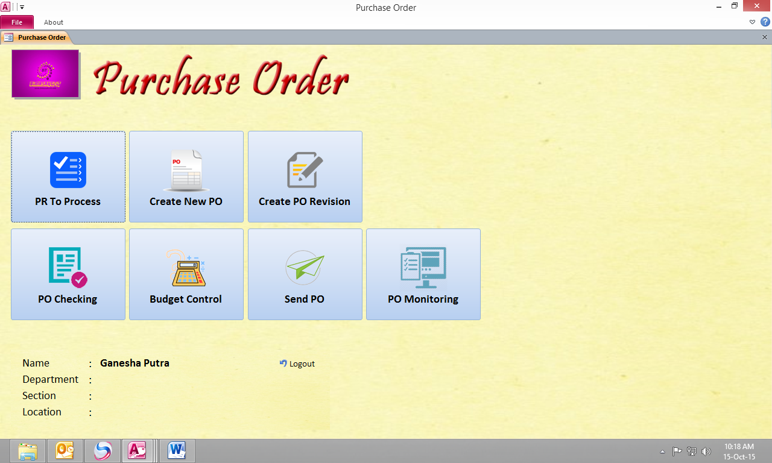
Task: Launch Outlook from the taskbar
Action: pos(65,450)
